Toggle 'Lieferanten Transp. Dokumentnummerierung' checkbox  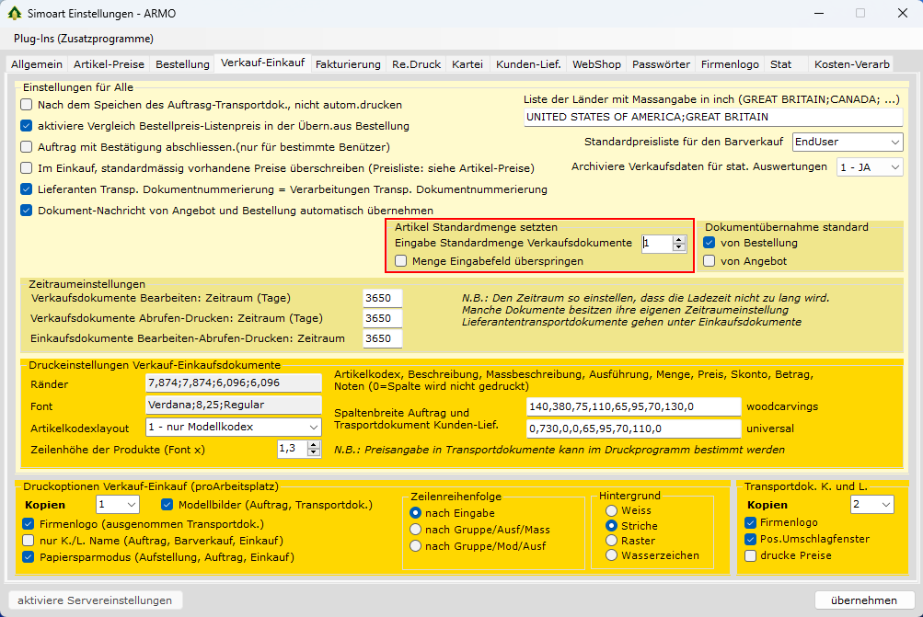27,189
